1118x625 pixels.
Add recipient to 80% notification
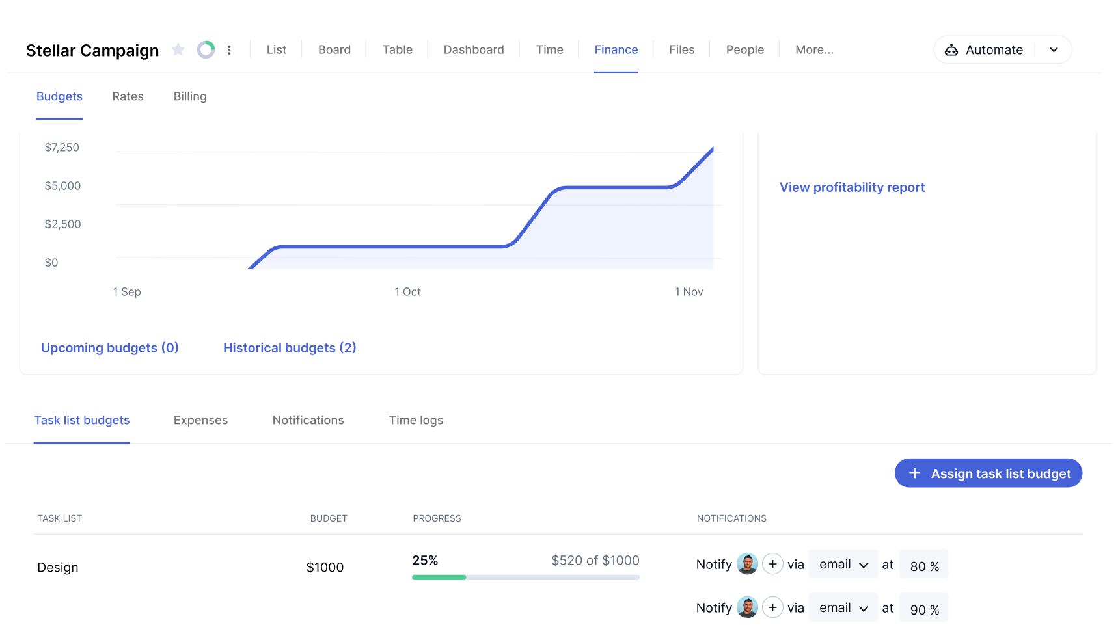[x=772, y=564]
